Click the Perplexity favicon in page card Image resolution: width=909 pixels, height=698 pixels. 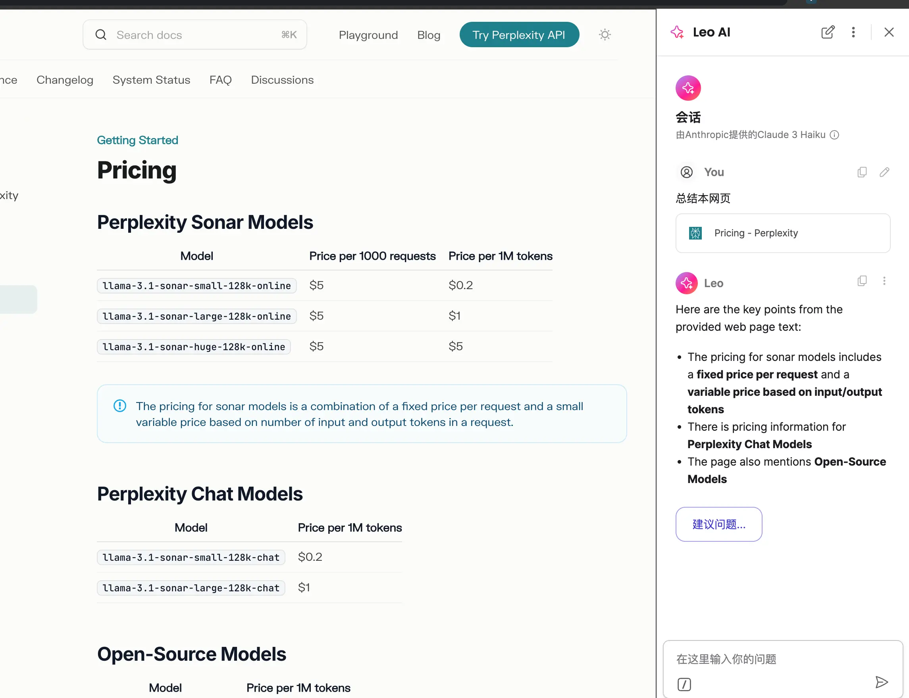tap(695, 233)
